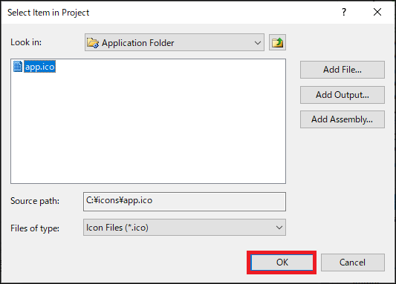
Task: Click the Add File... button
Action: (343, 70)
